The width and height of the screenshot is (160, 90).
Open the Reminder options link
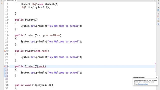tap(143, 84)
